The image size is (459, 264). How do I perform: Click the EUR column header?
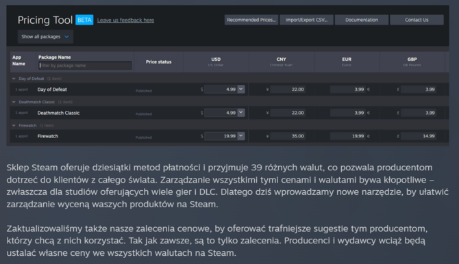(347, 62)
